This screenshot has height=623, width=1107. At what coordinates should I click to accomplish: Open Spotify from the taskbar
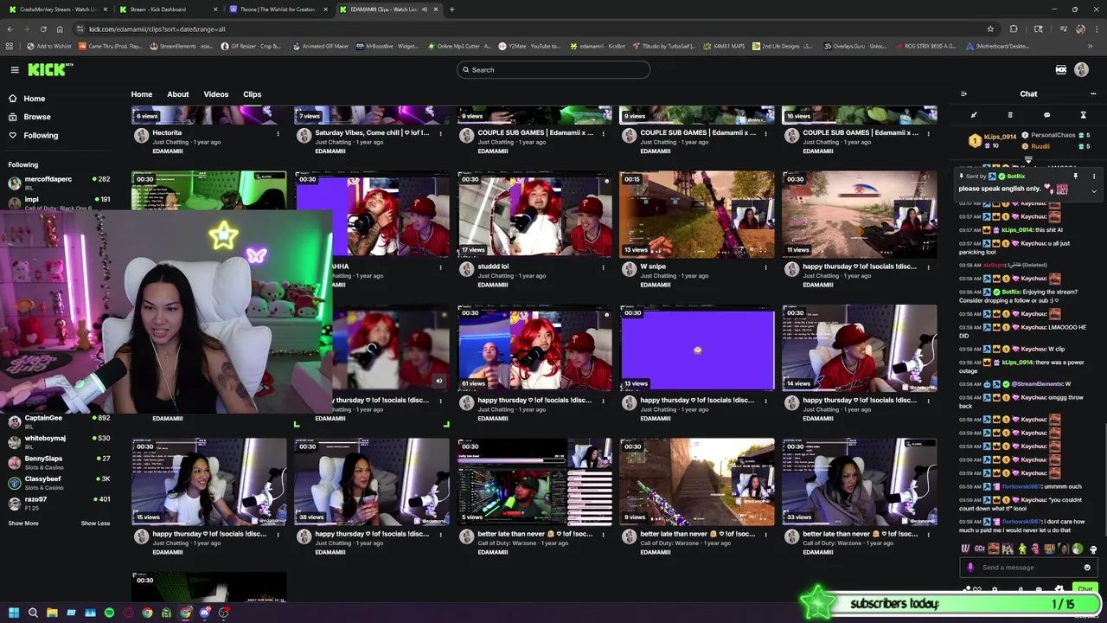(x=109, y=613)
